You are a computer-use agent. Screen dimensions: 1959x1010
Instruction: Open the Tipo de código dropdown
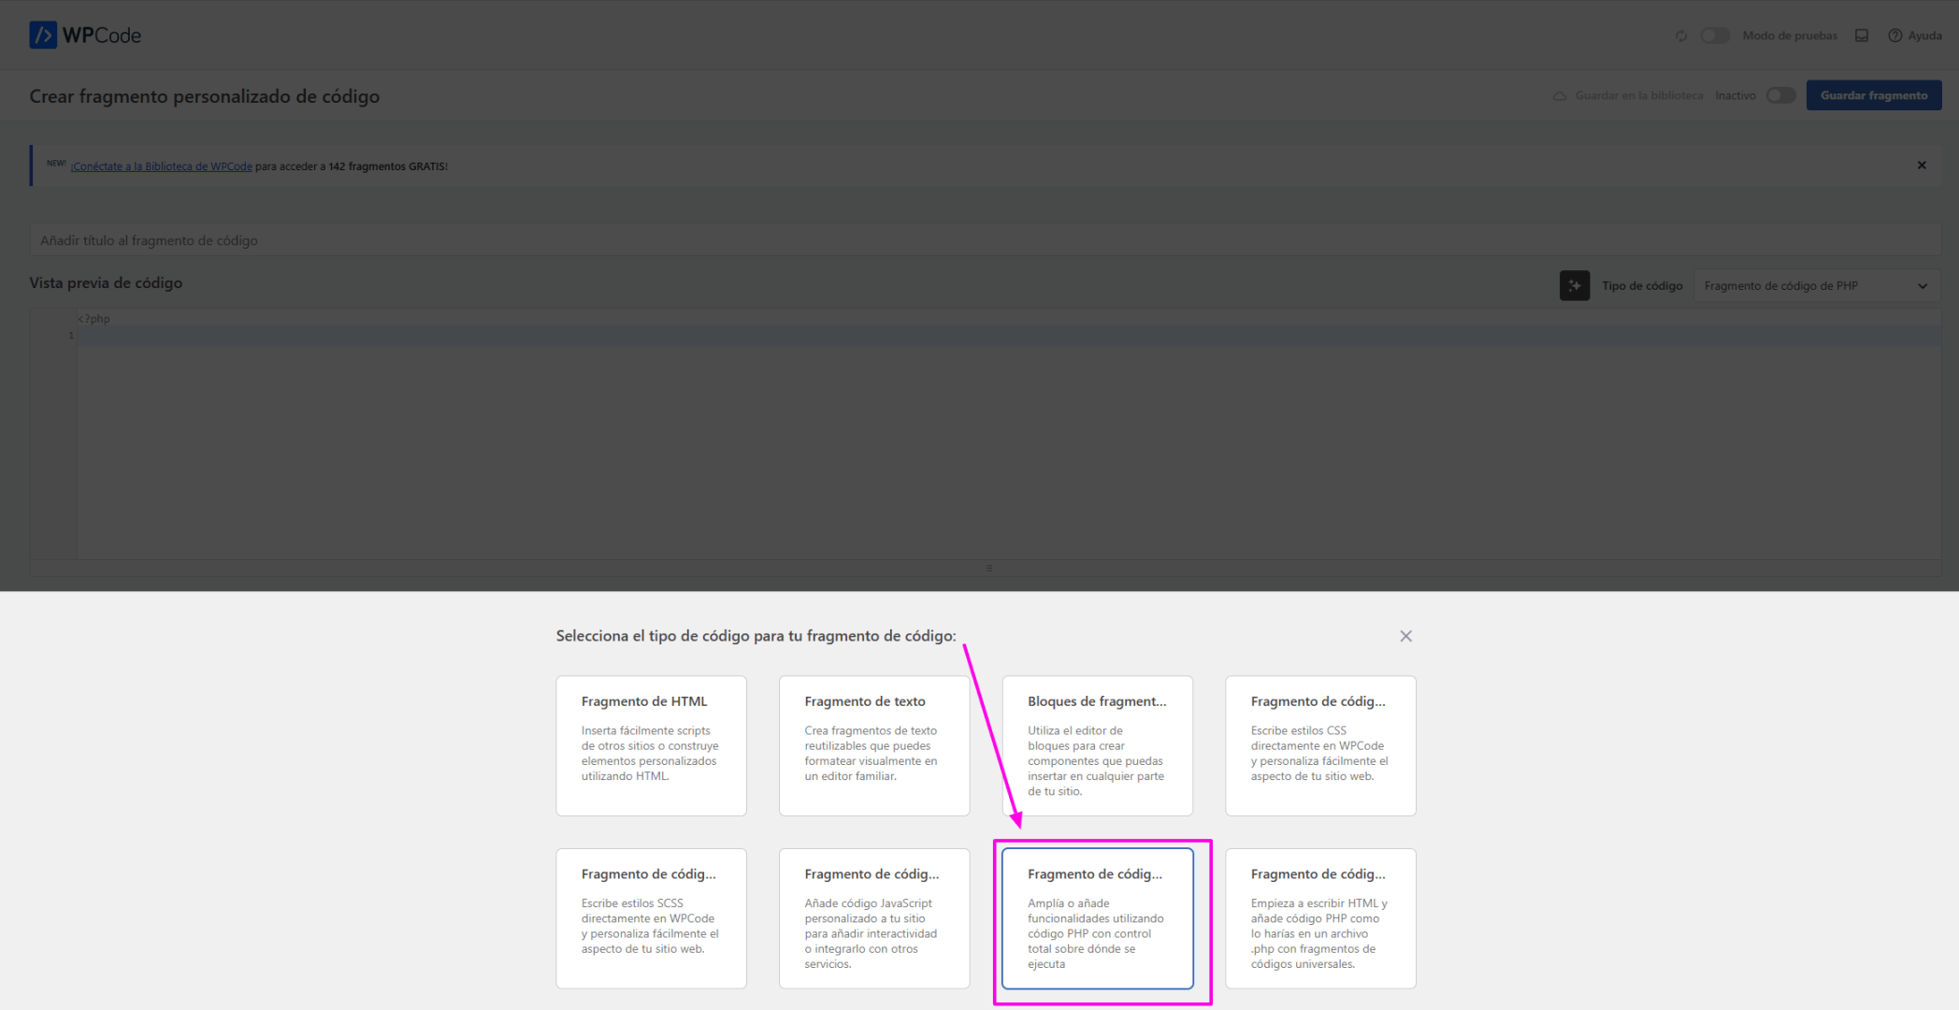coord(1816,285)
